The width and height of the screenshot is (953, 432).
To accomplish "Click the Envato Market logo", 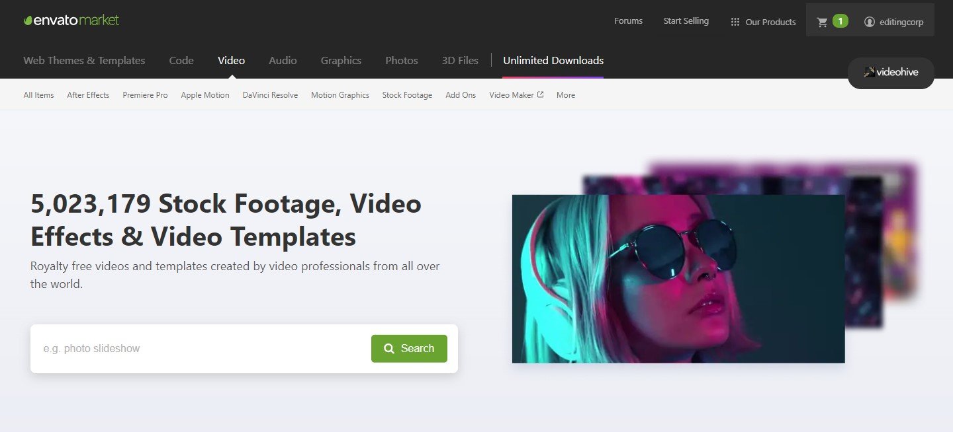I will tap(71, 20).
